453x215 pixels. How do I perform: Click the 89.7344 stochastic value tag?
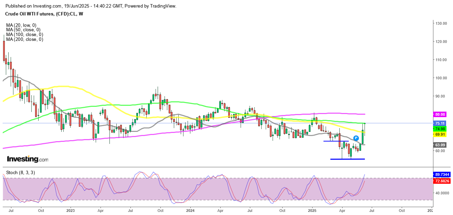pos(442,174)
